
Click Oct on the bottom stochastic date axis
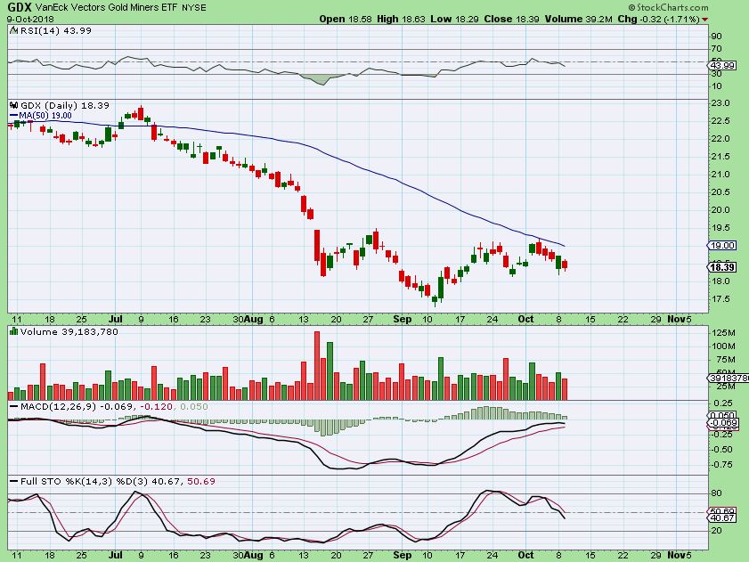click(525, 555)
